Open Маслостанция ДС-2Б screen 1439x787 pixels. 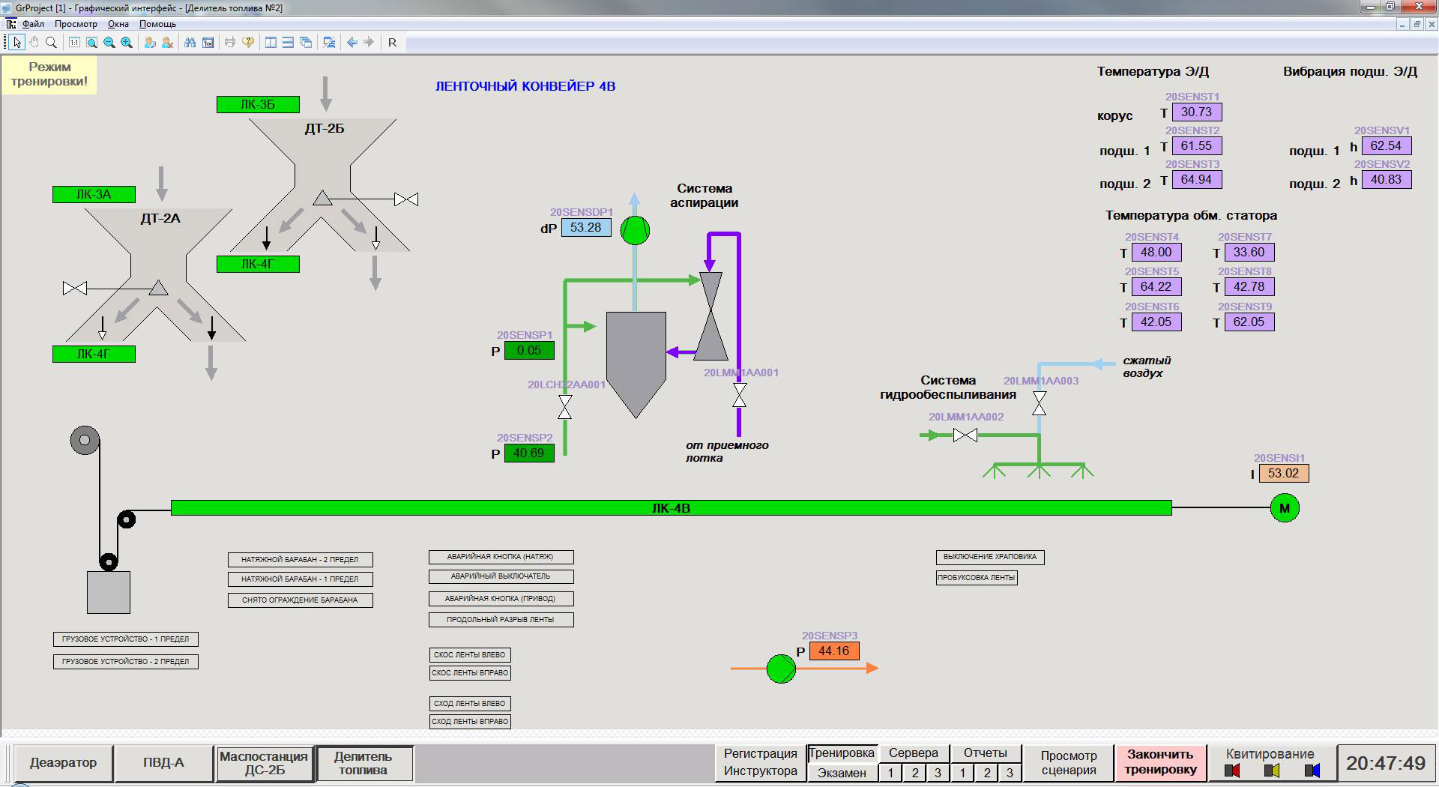264,763
